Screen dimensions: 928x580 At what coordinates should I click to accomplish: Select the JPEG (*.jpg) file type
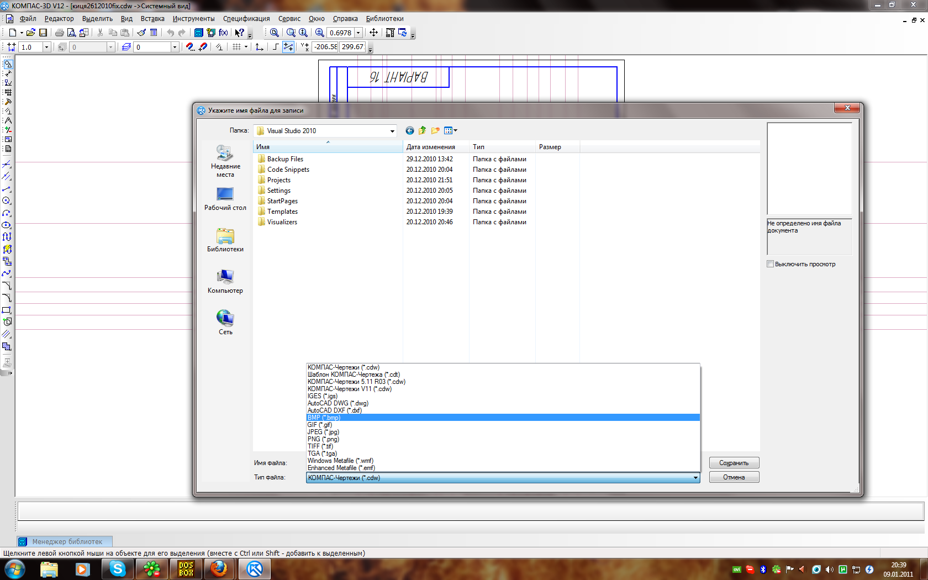503,432
